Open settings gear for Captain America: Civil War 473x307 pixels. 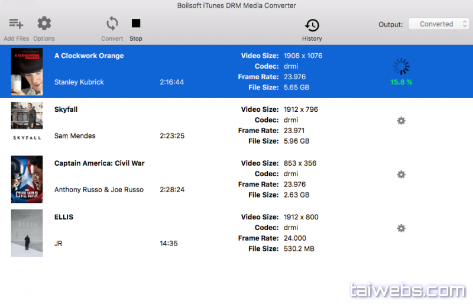[401, 174]
